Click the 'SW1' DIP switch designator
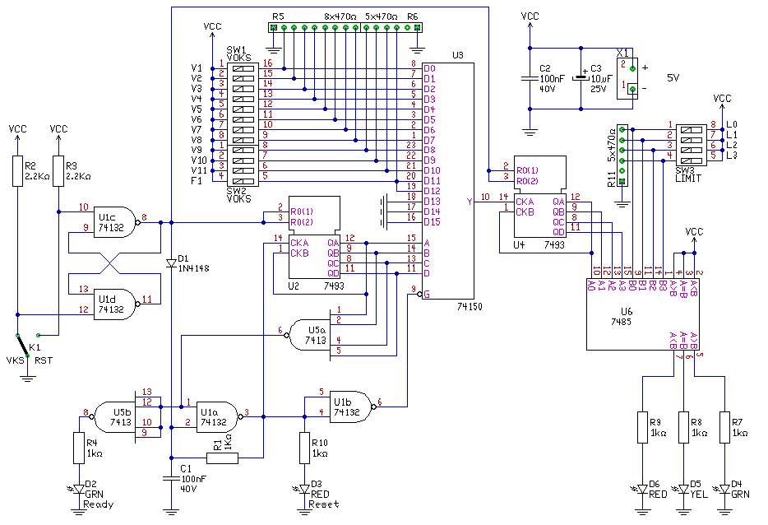 click(x=236, y=50)
